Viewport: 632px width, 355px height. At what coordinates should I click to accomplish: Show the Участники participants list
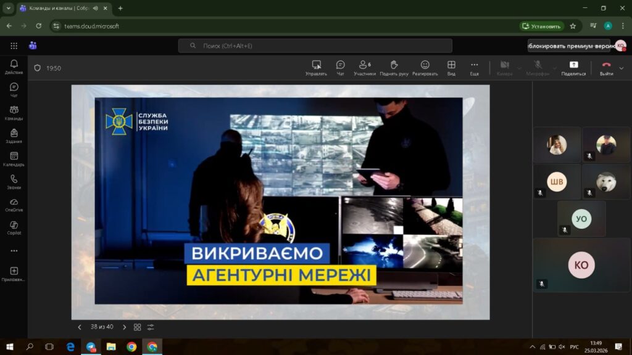coord(364,68)
